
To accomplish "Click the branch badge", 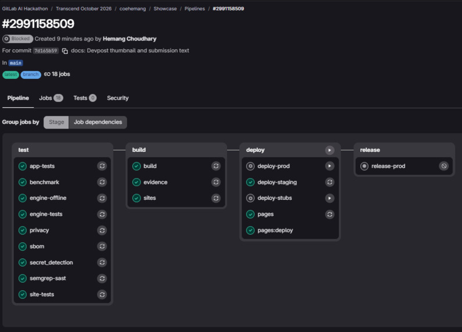I will [31, 74].
